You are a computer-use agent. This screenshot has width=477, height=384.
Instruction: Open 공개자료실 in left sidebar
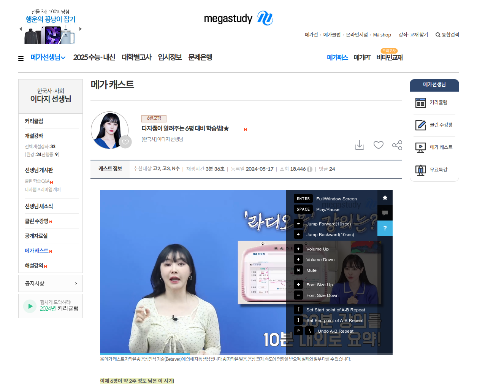[36, 236]
